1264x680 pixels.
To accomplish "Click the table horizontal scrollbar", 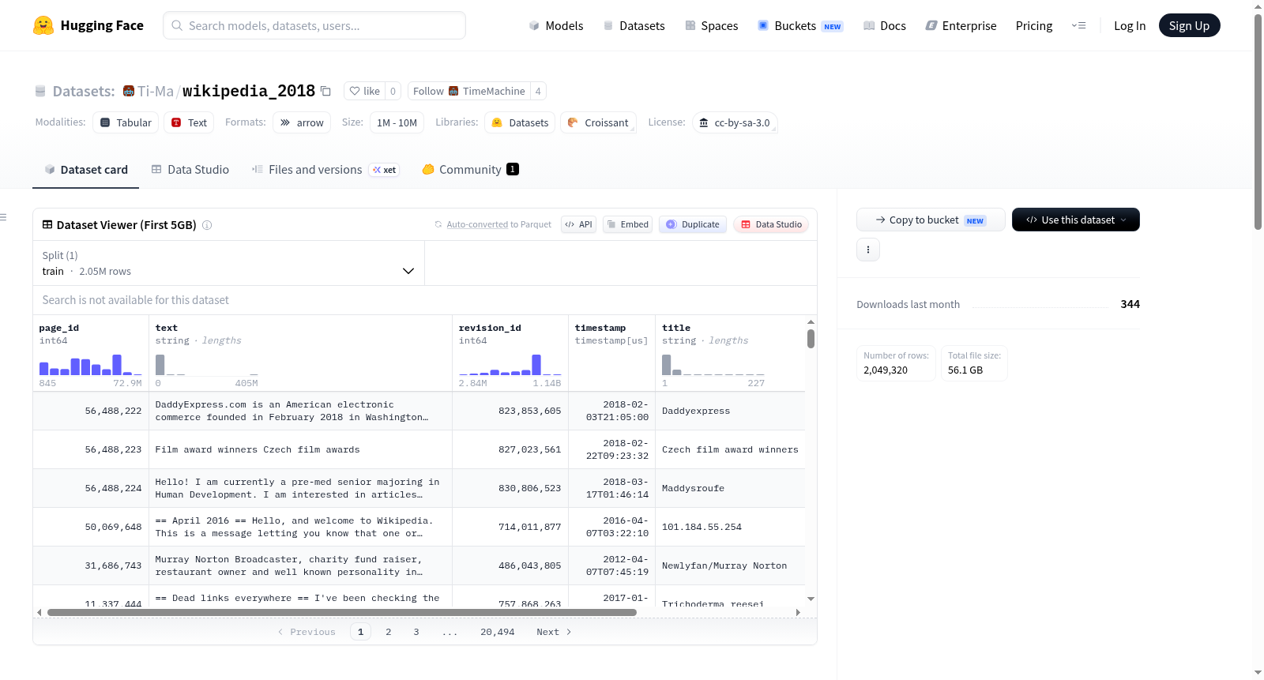I will [x=342, y=612].
